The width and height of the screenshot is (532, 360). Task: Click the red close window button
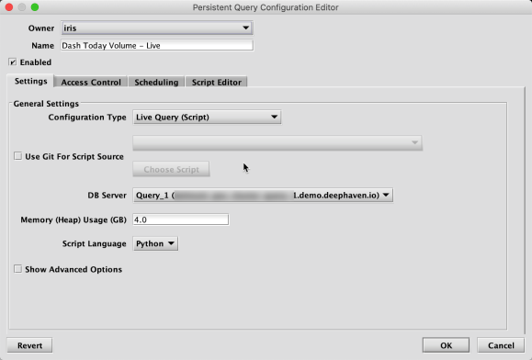9,7
